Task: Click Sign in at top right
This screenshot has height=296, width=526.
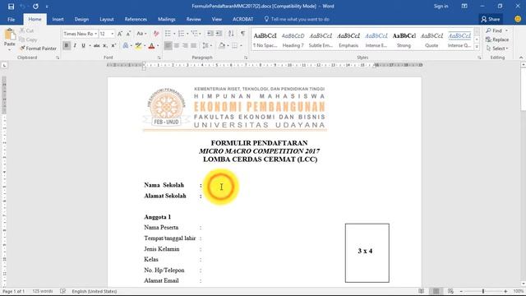Action: pos(441,6)
